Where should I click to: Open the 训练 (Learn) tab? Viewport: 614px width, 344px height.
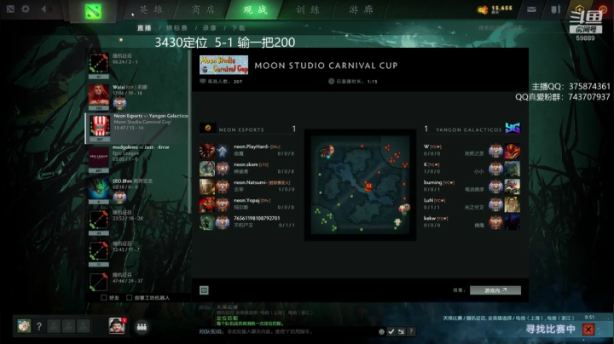(x=308, y=9)
